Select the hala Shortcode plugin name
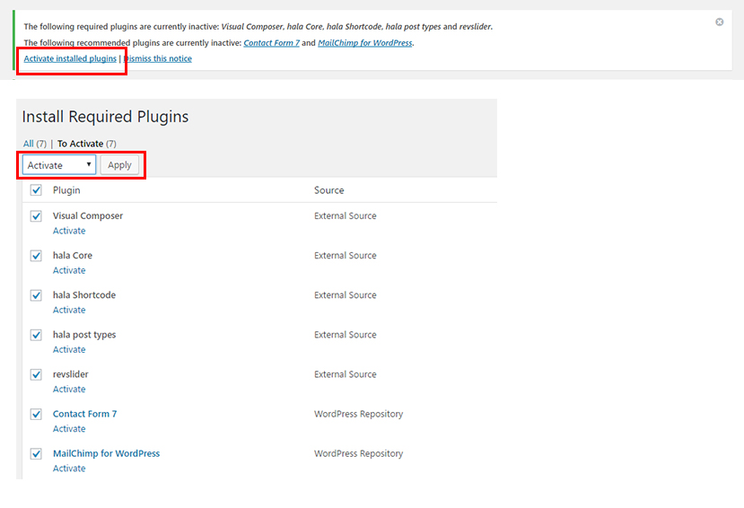Screen dimensions: 744x508 point(84,295)
